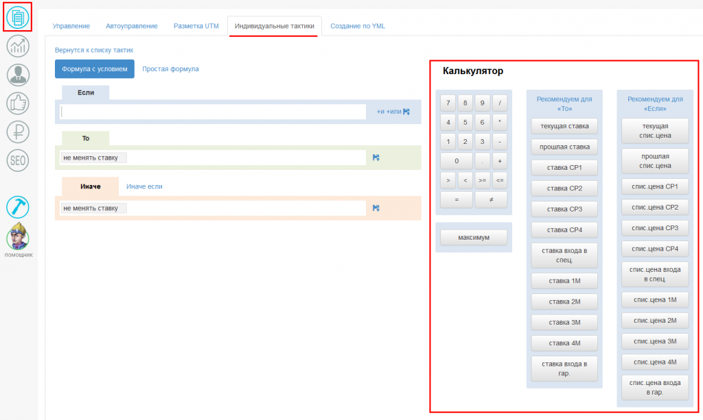Click calculator digit 9
This screenshot has width=703, height=420.
click(x=483, y=103)
